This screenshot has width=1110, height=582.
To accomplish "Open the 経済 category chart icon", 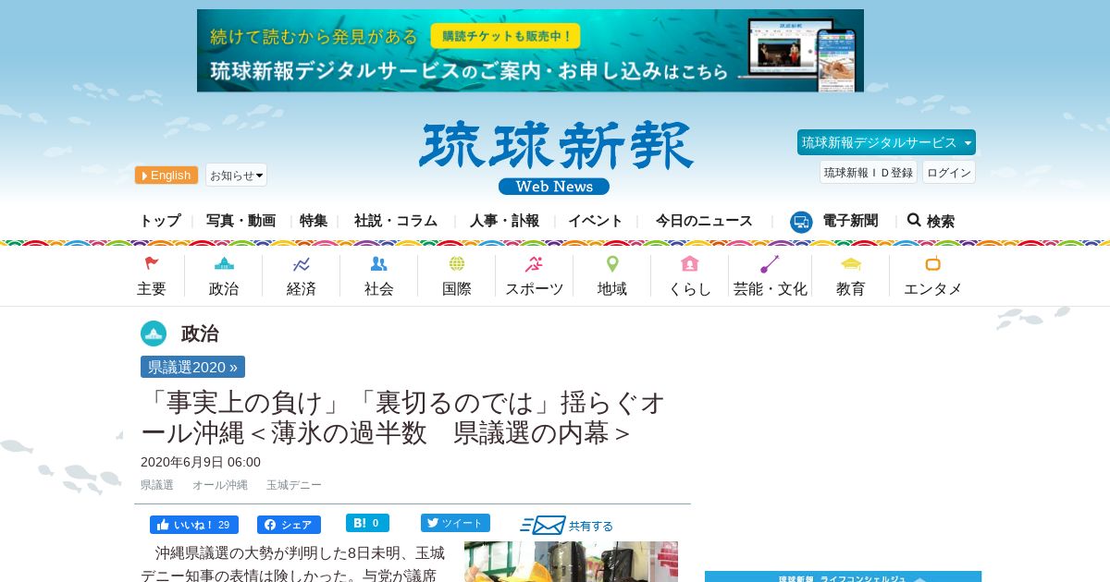I will tap(302, 264).
